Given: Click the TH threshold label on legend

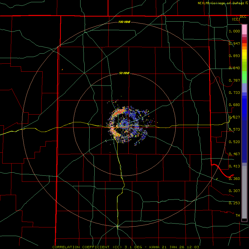Looking at the screenshot, I should [x=238, y=216].
